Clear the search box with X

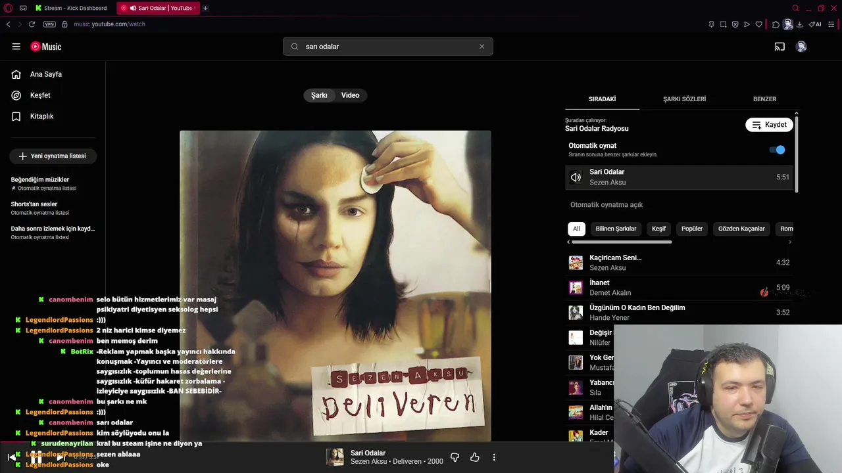[x=482, y=47]
